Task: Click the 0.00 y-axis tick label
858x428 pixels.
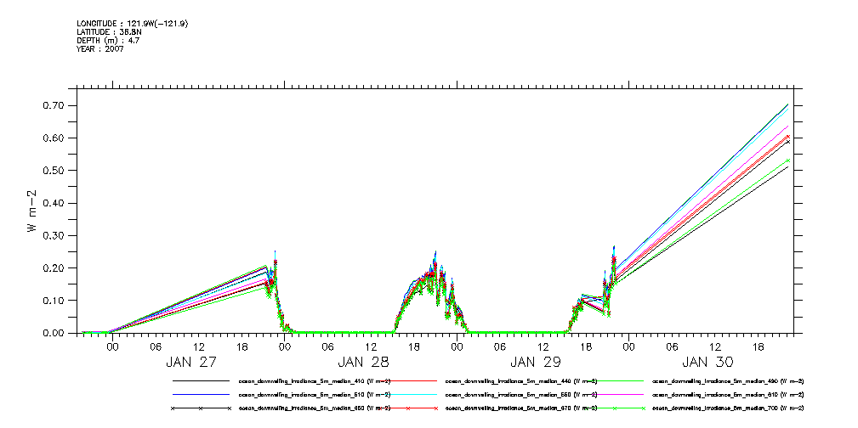Action: click(54, 333)
